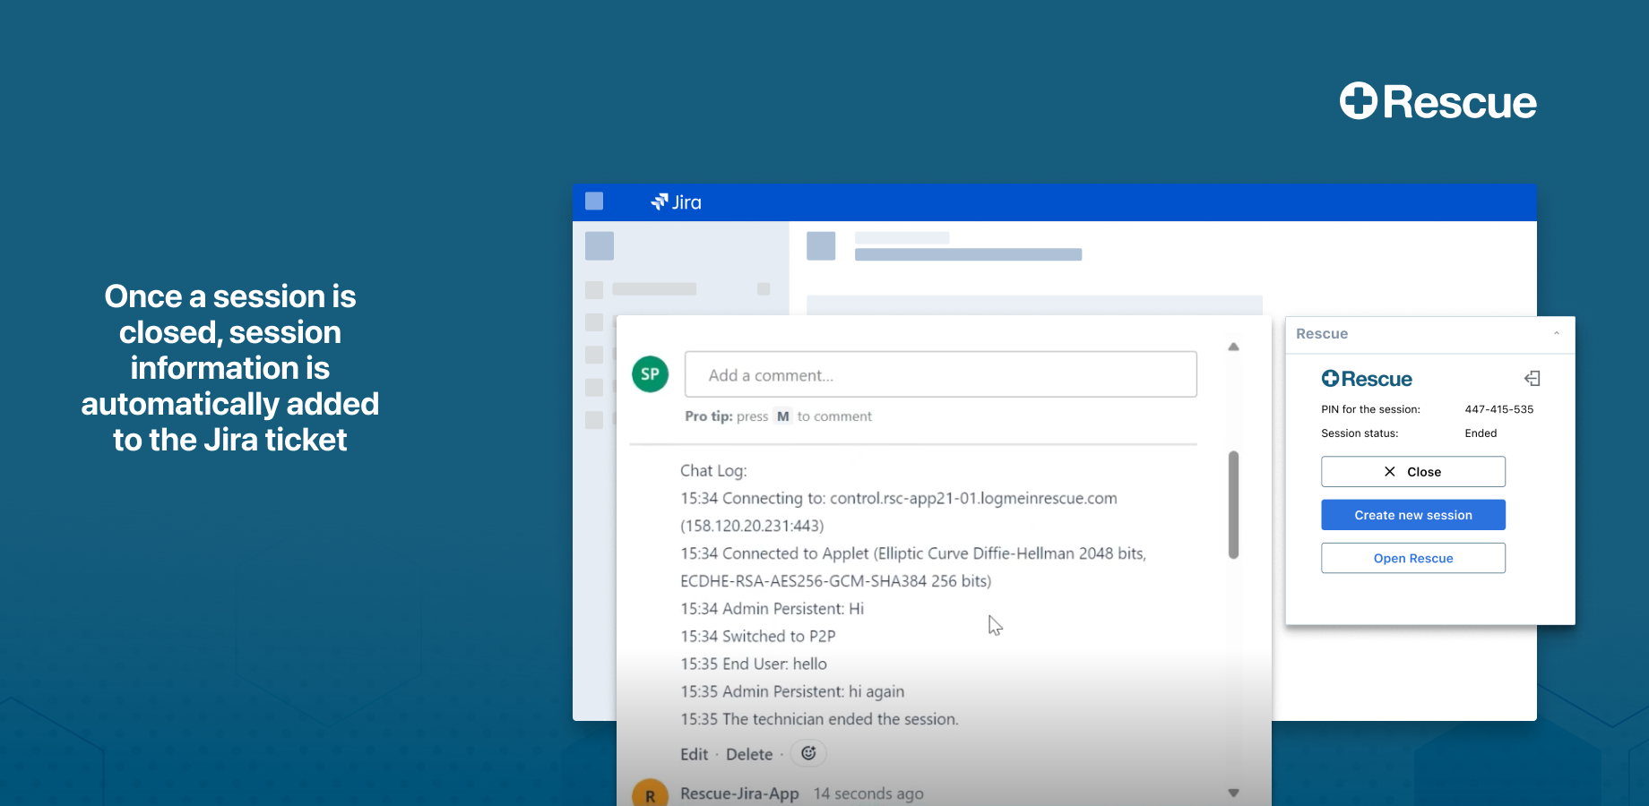Click the '15:35 The technician ended the session.' line
The height and width of the screenshot is (806, 1649).
pyautogui.click(x=819, y=719)
